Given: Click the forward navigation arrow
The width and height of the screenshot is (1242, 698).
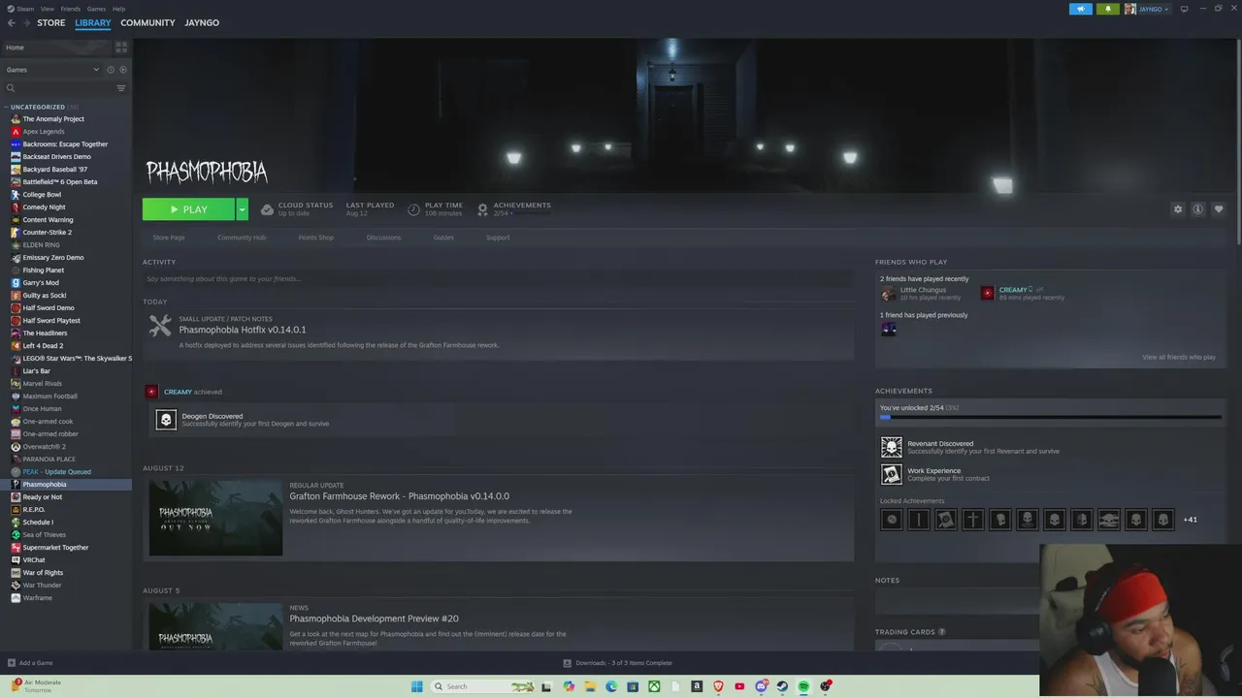Looking at the screenshot, I should pyautogui.click(x=26, y=22).
